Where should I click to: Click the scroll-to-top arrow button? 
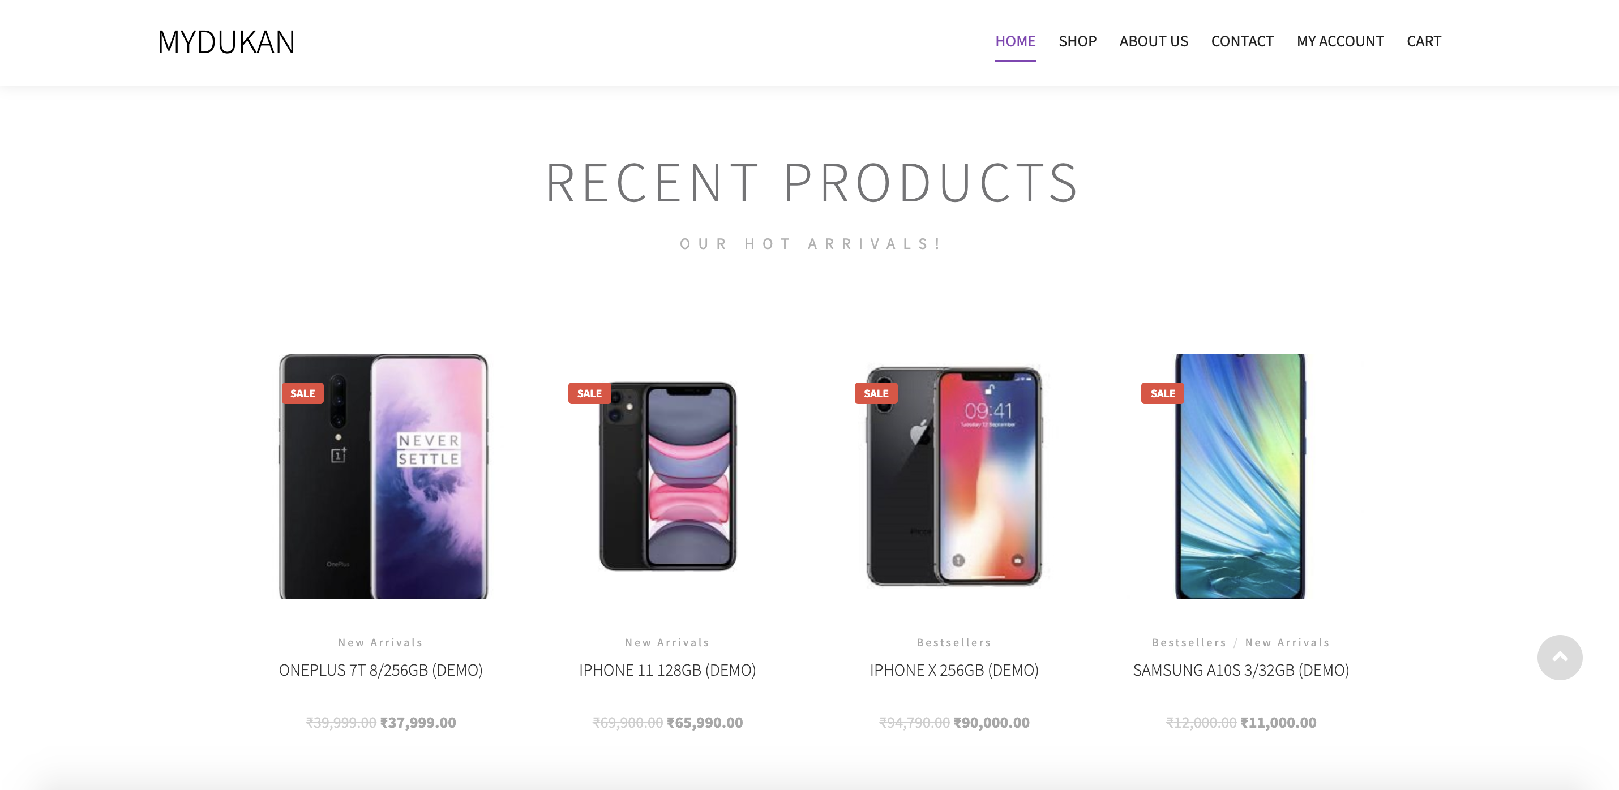[x=1560, y=657]
